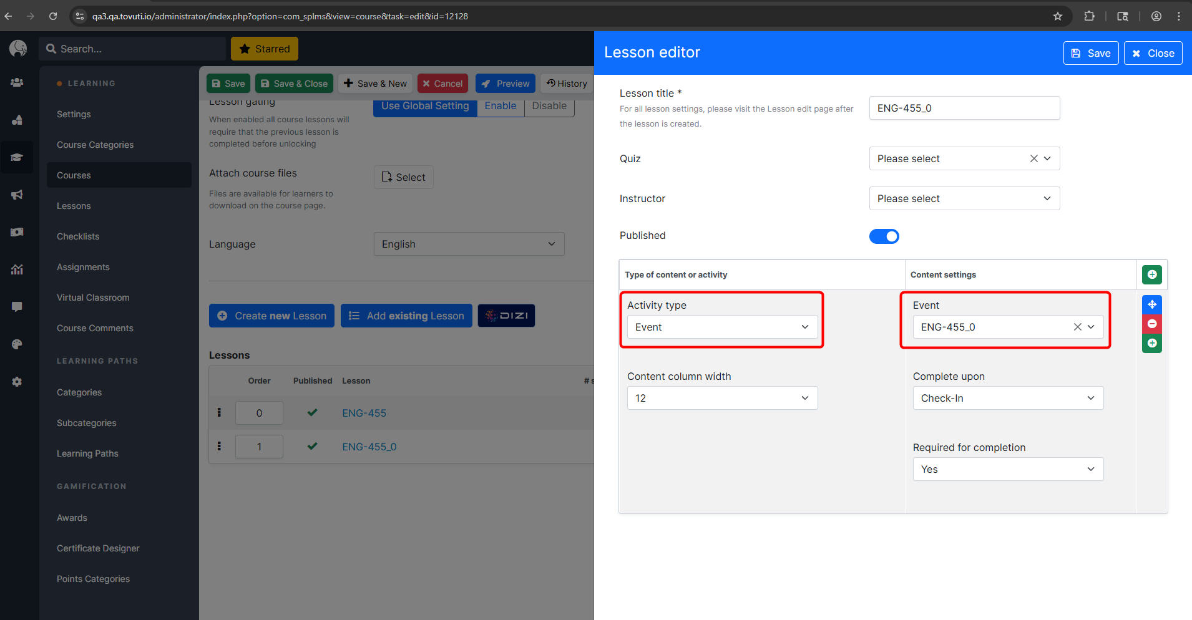Expand the Complete upon dropdown

[1008, 398]
